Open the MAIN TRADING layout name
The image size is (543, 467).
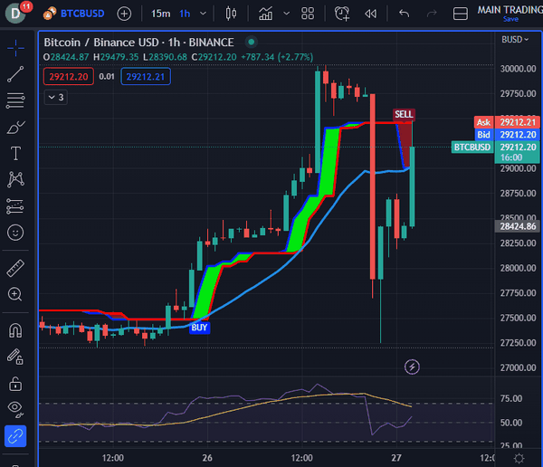tap(510, 10)
